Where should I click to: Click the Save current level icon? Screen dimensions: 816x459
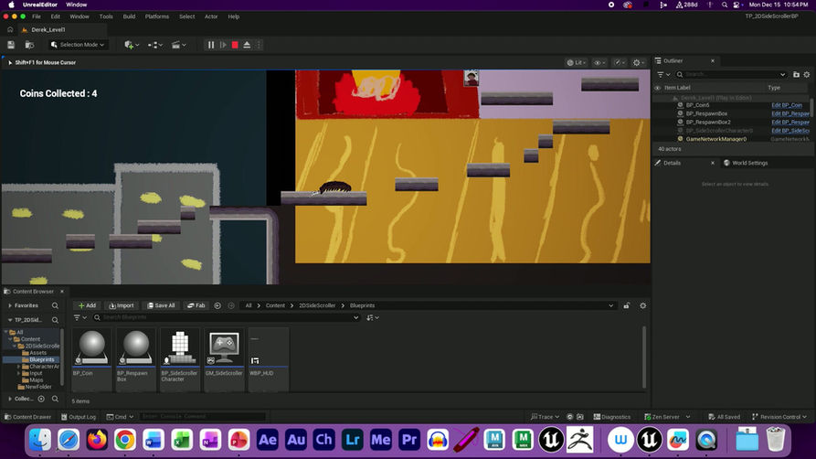[11, 45]
